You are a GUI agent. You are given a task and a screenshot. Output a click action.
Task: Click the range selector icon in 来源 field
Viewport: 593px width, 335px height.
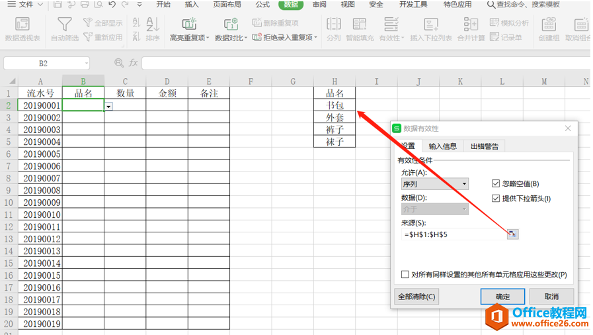pyautogui.click(x=512, y=234)
